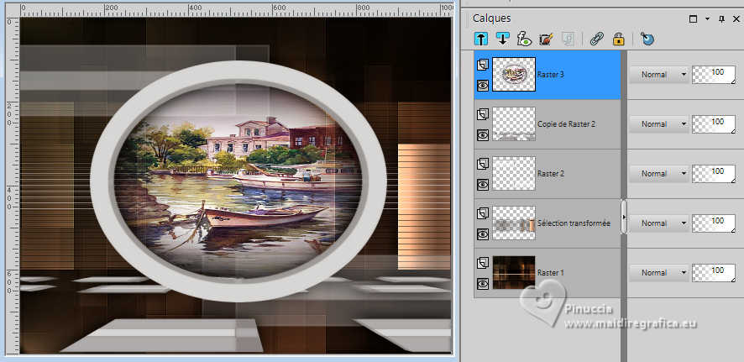Select the layer named Raster 3

point(550,75)
